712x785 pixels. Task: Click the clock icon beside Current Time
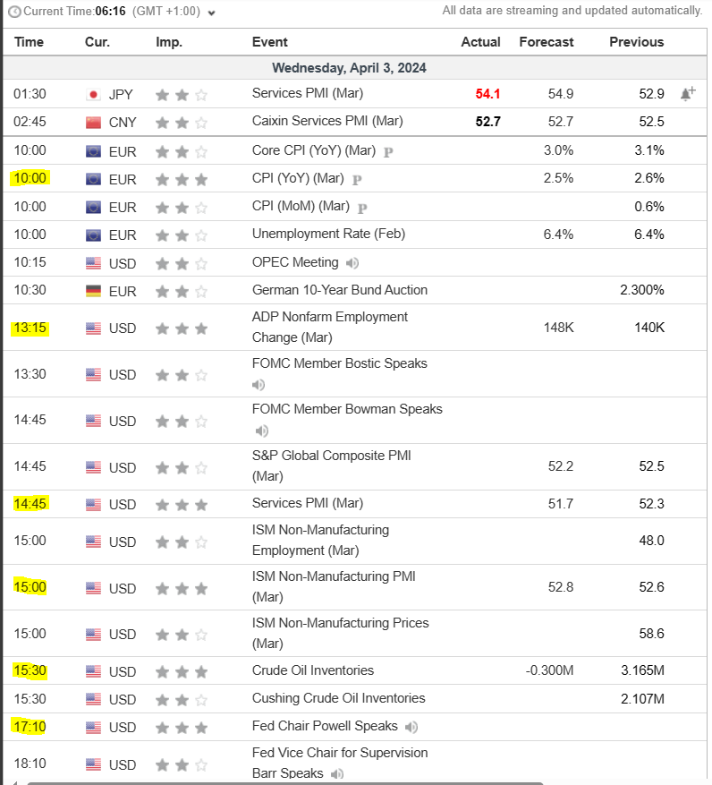point(14,12)
